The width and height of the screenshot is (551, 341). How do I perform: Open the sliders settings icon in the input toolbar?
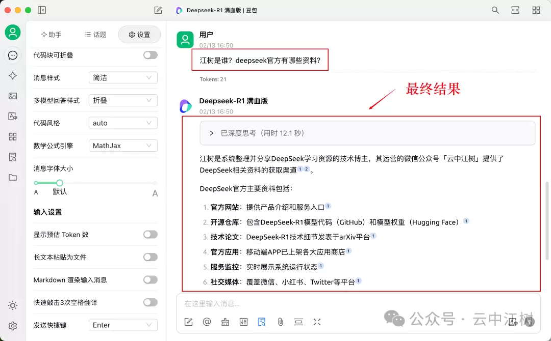[243, 322]
